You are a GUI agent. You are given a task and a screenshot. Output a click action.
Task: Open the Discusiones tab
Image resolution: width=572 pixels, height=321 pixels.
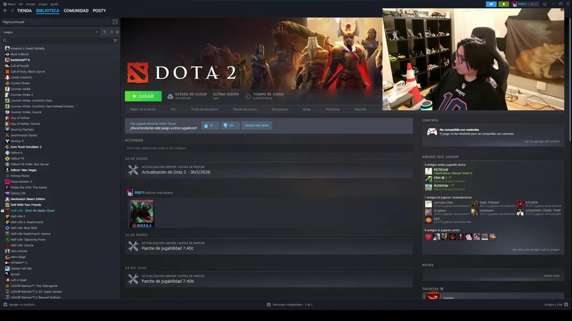click(280, 109)
